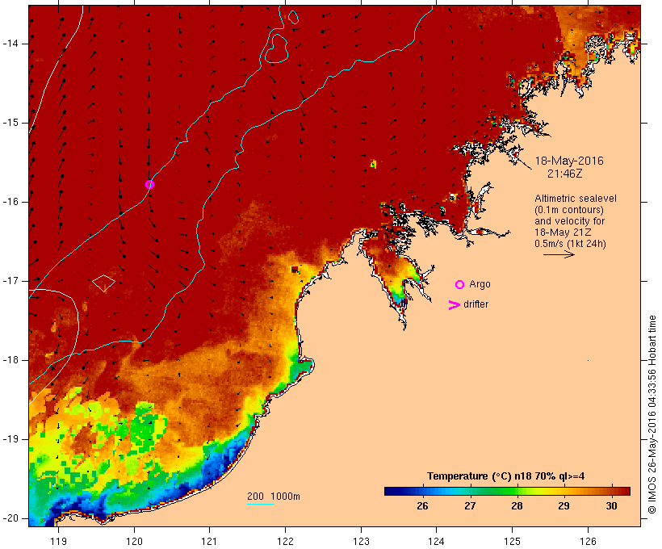Click the latitude axis label -18
The height and width of the screenshot is (549, 662).
[x=10, y=360]
